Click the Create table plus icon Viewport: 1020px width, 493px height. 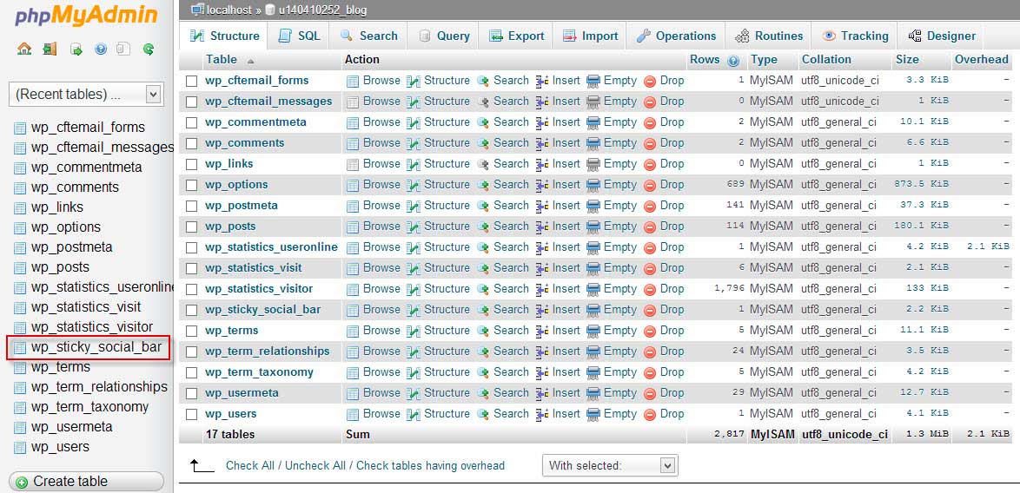pyautogui.click(x=22, y=482)
